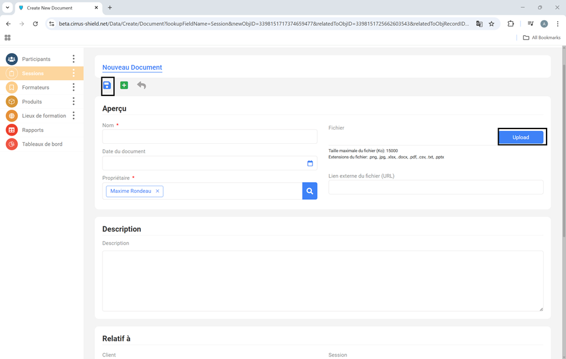Screen dimensions: 566x359
Task: Open Tableaux de bord in sidebar
Action: point(42,144)
